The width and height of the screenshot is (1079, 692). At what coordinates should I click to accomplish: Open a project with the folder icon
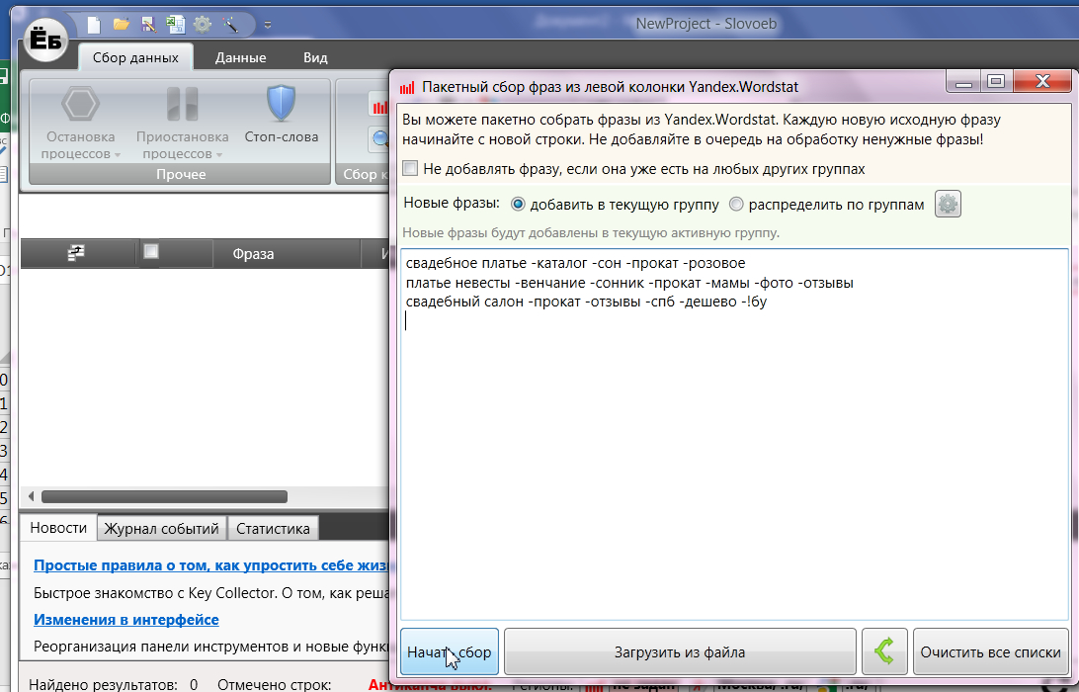[x=122, y=25]
